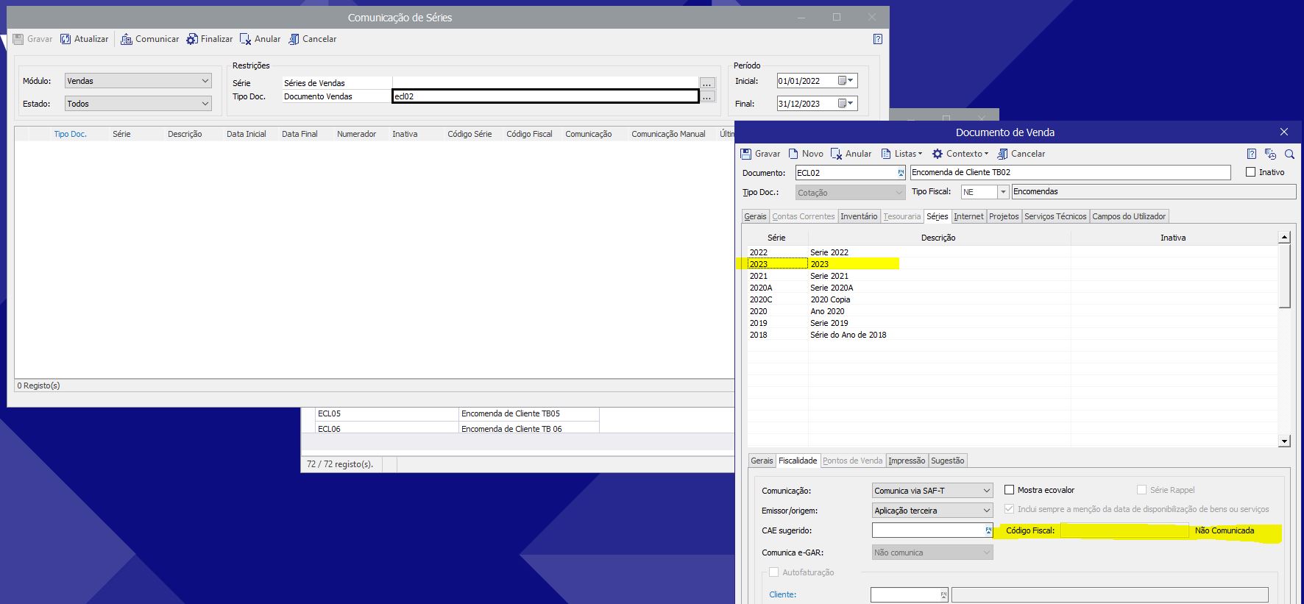Image resolution: width=1304 pixels, height=604 pixels.
Task: Click Finalizar gear icon in toolbar
Action: [x=192, y=39]
